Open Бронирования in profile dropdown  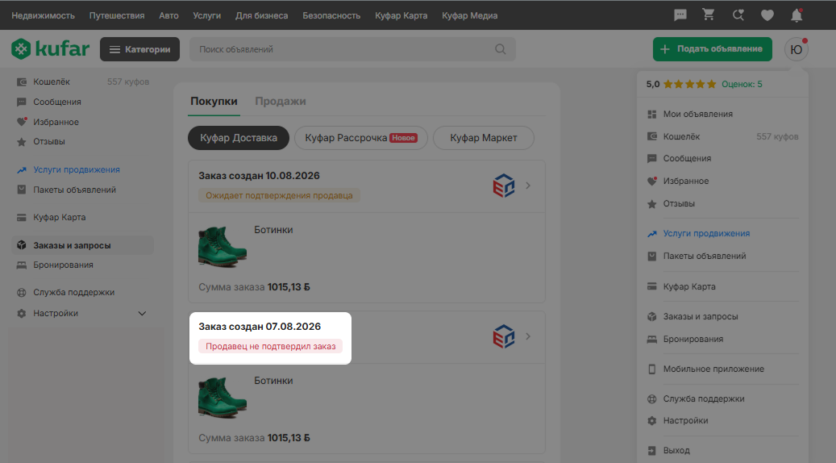[693, 340]
